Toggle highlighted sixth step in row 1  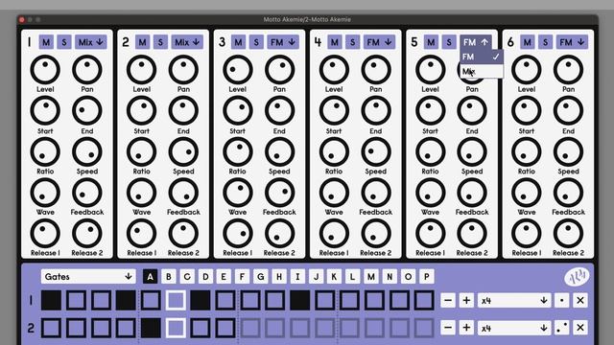(176, 300)
